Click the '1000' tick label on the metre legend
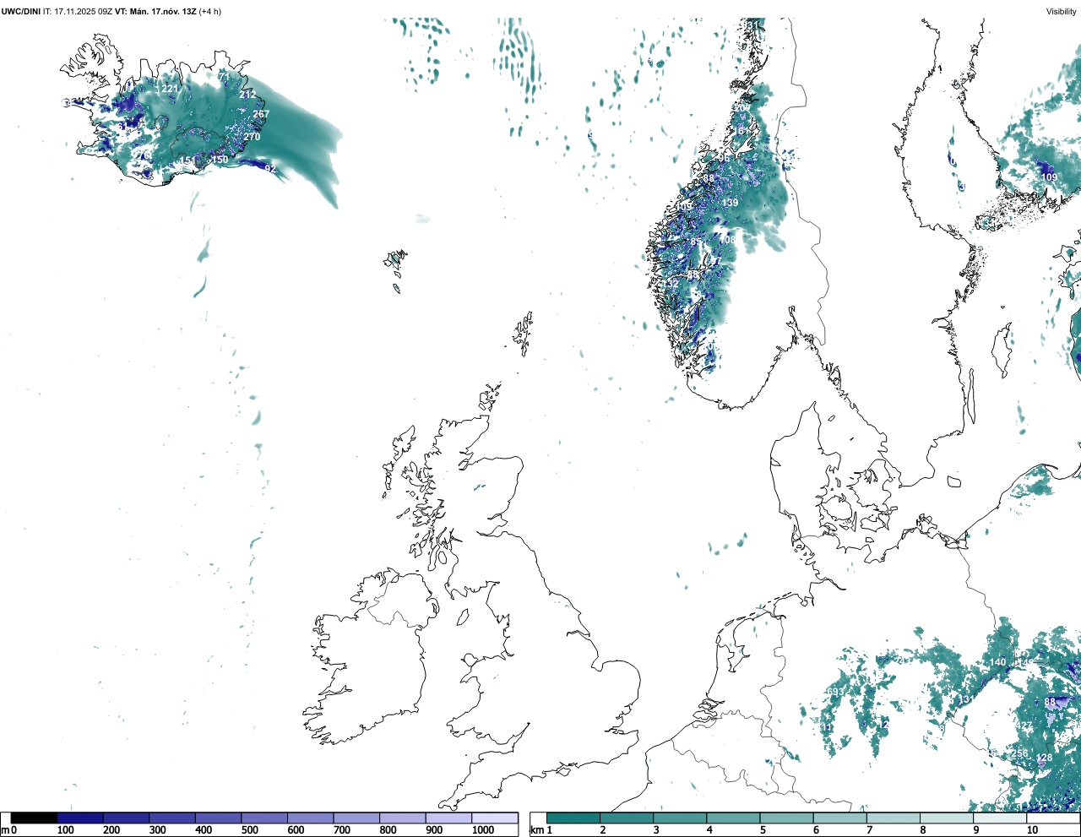Image resolution: width=1081 pixels, height=837 pixels. 483,830
